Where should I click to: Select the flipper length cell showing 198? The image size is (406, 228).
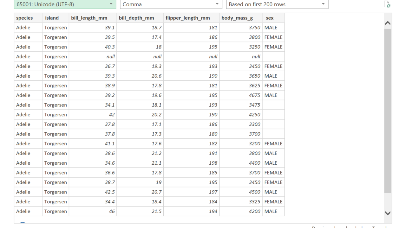click(x=191, y=163)
